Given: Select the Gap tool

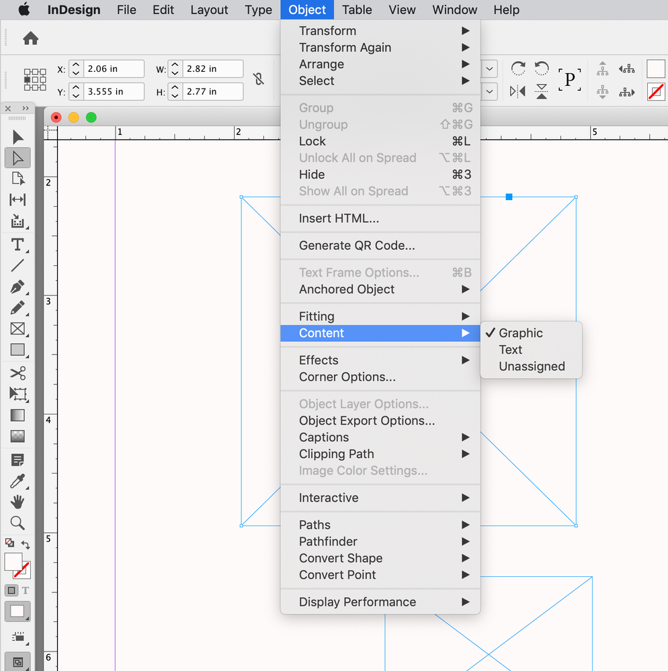Looking at the screenshot, I should (17, 199).
